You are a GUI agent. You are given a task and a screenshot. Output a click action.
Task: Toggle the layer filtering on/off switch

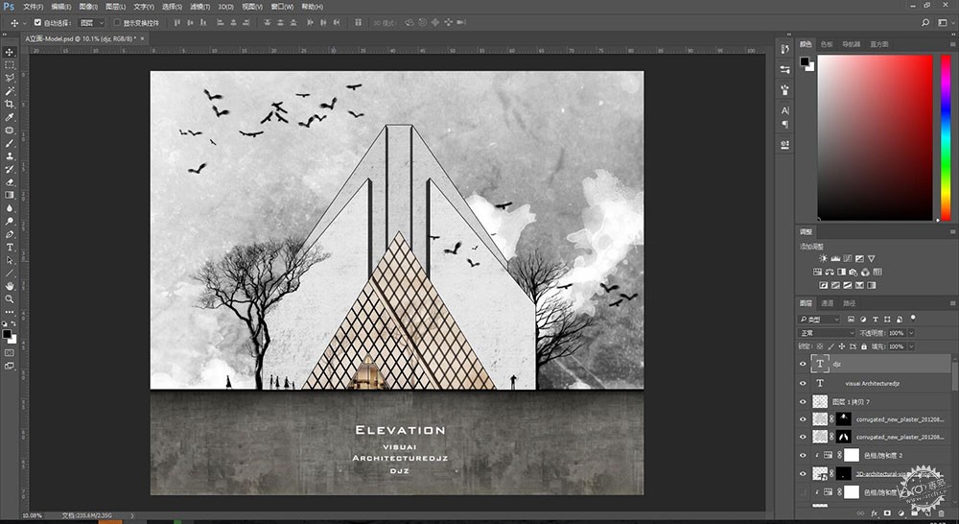click(913, 319)
